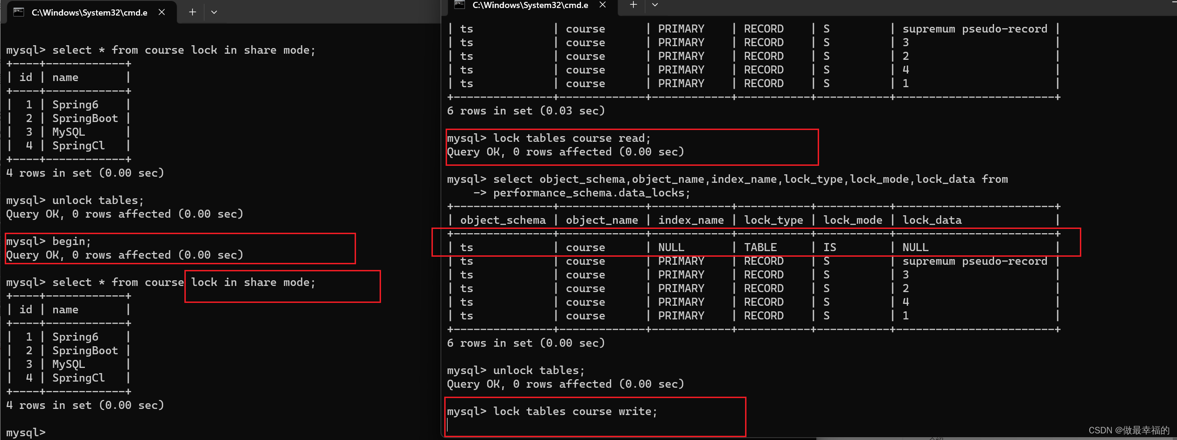Screen dimensions: 1177x440
Task: Close the right window's cmd.exe tab
Action: pyautogui.click(x=603, y=5)
